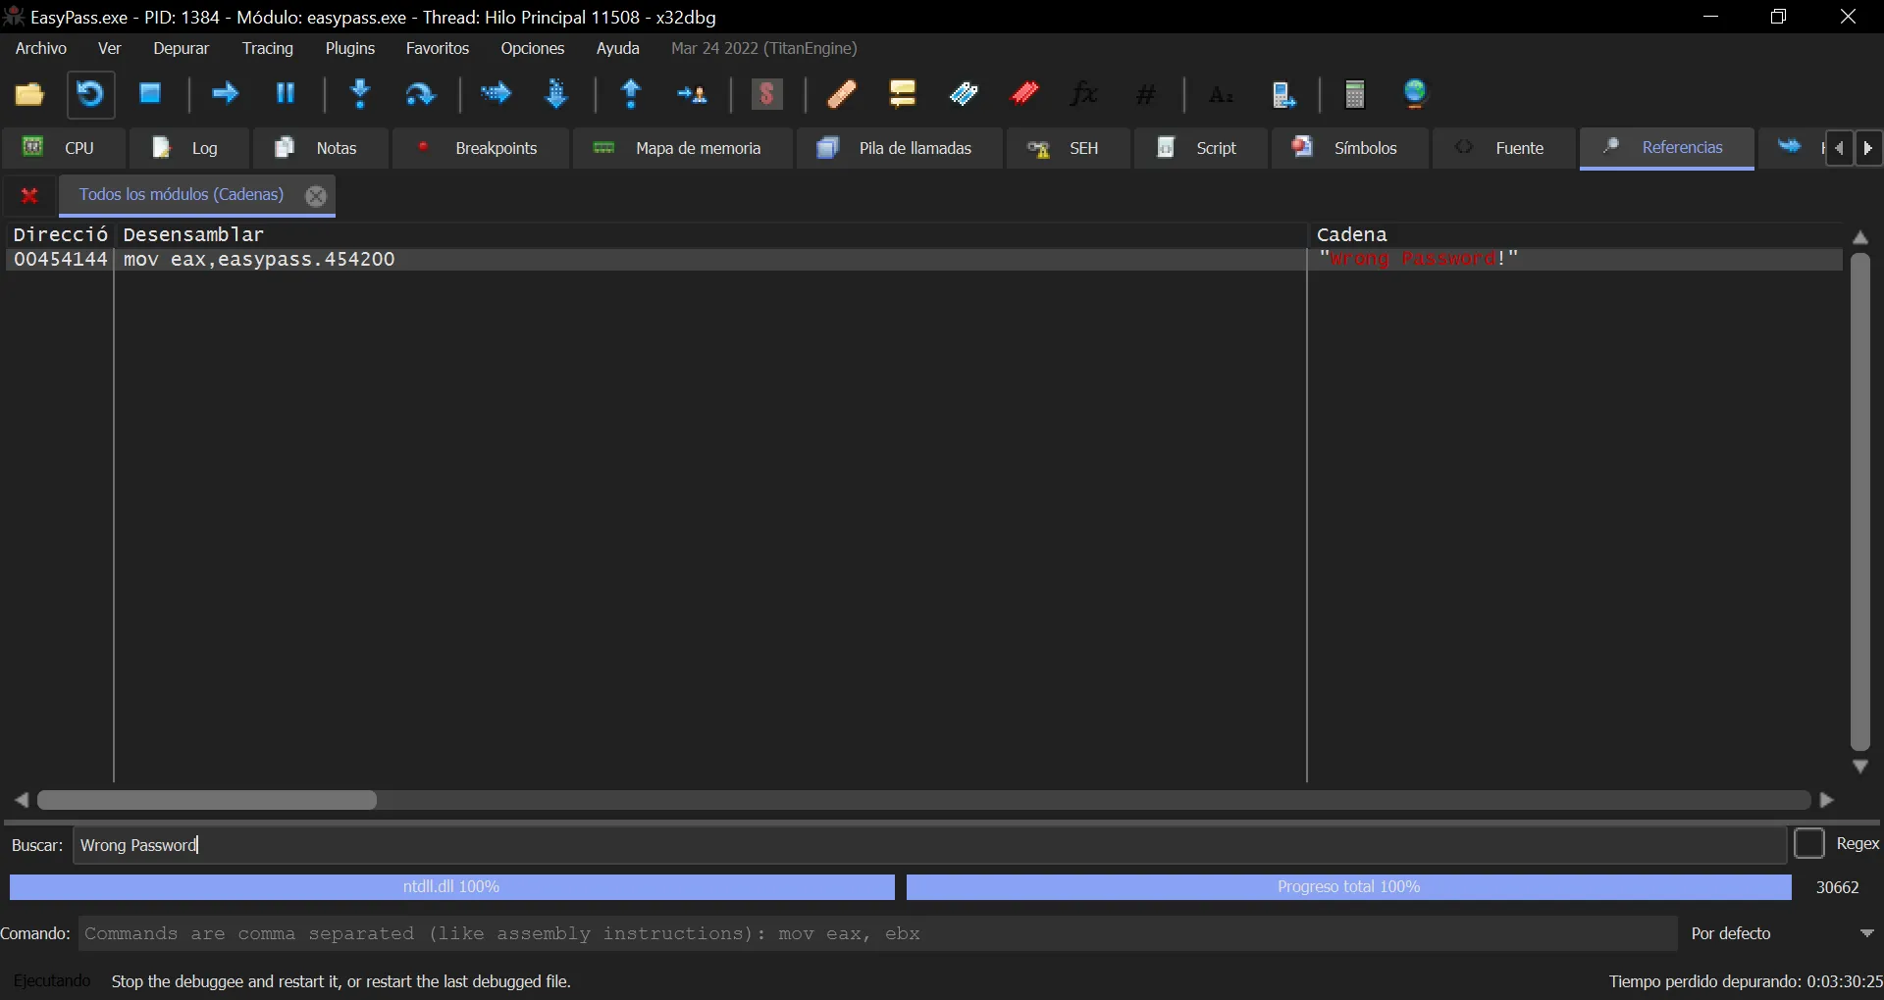Open the Plugins menu

click(x=350, y=48)
